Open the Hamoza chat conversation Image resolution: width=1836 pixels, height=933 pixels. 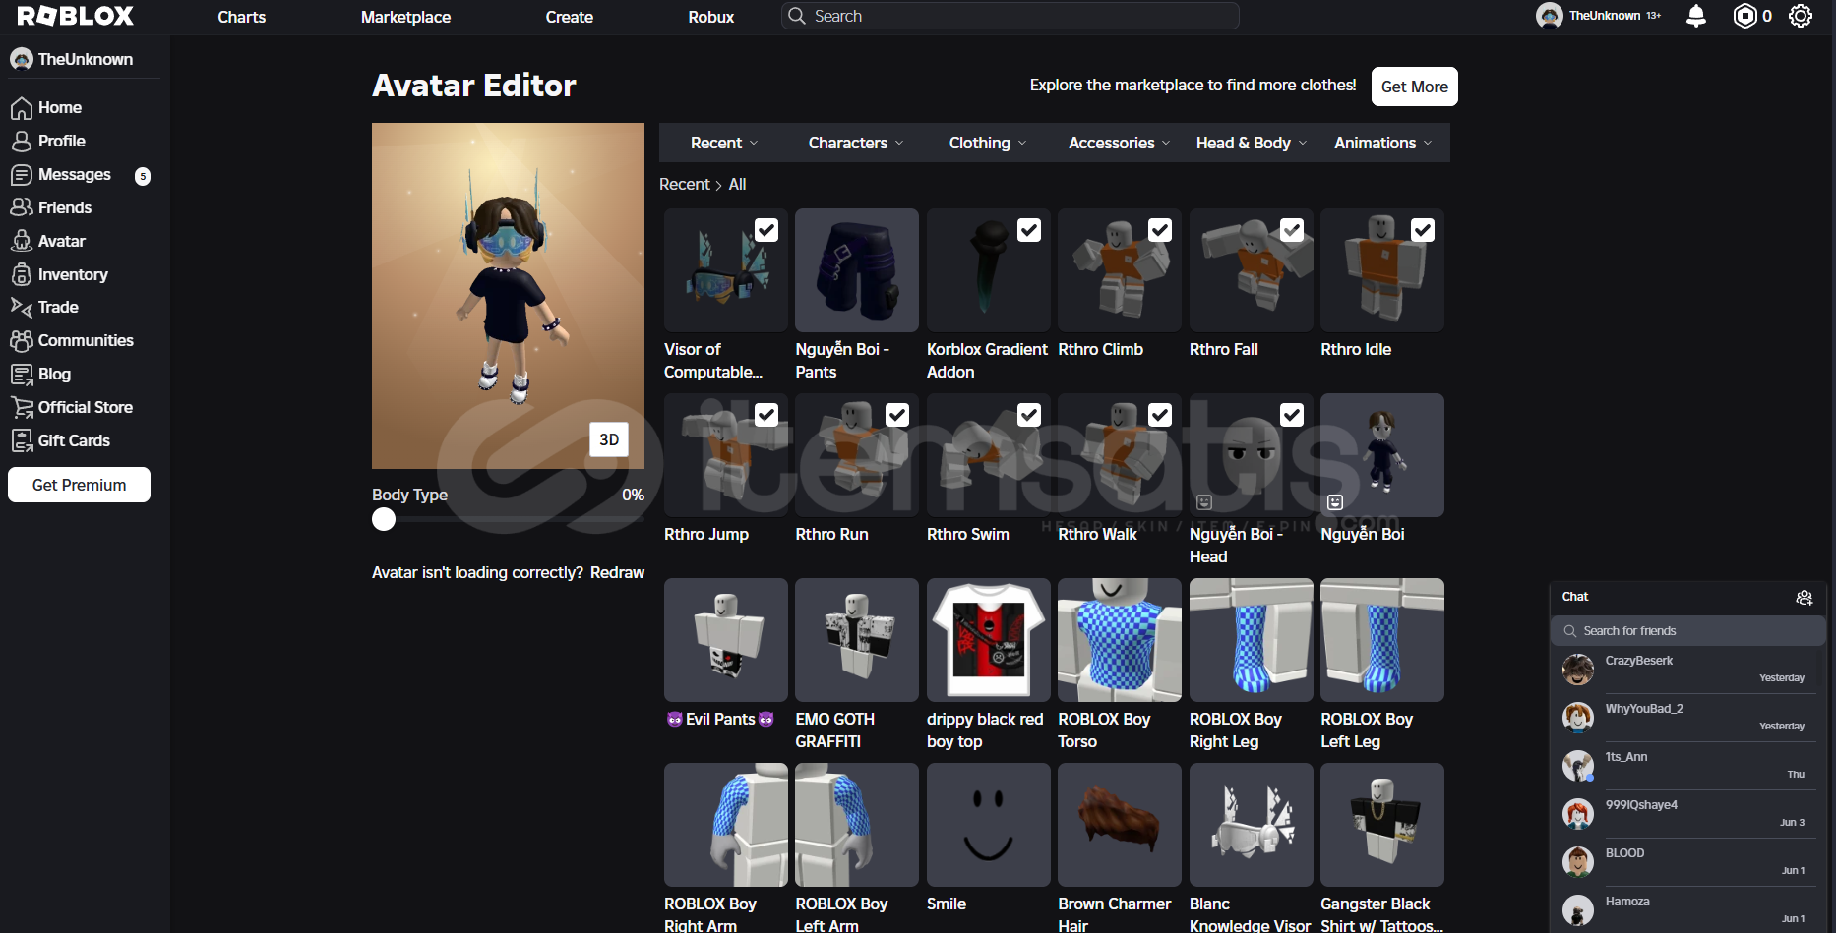[1688, 910]
